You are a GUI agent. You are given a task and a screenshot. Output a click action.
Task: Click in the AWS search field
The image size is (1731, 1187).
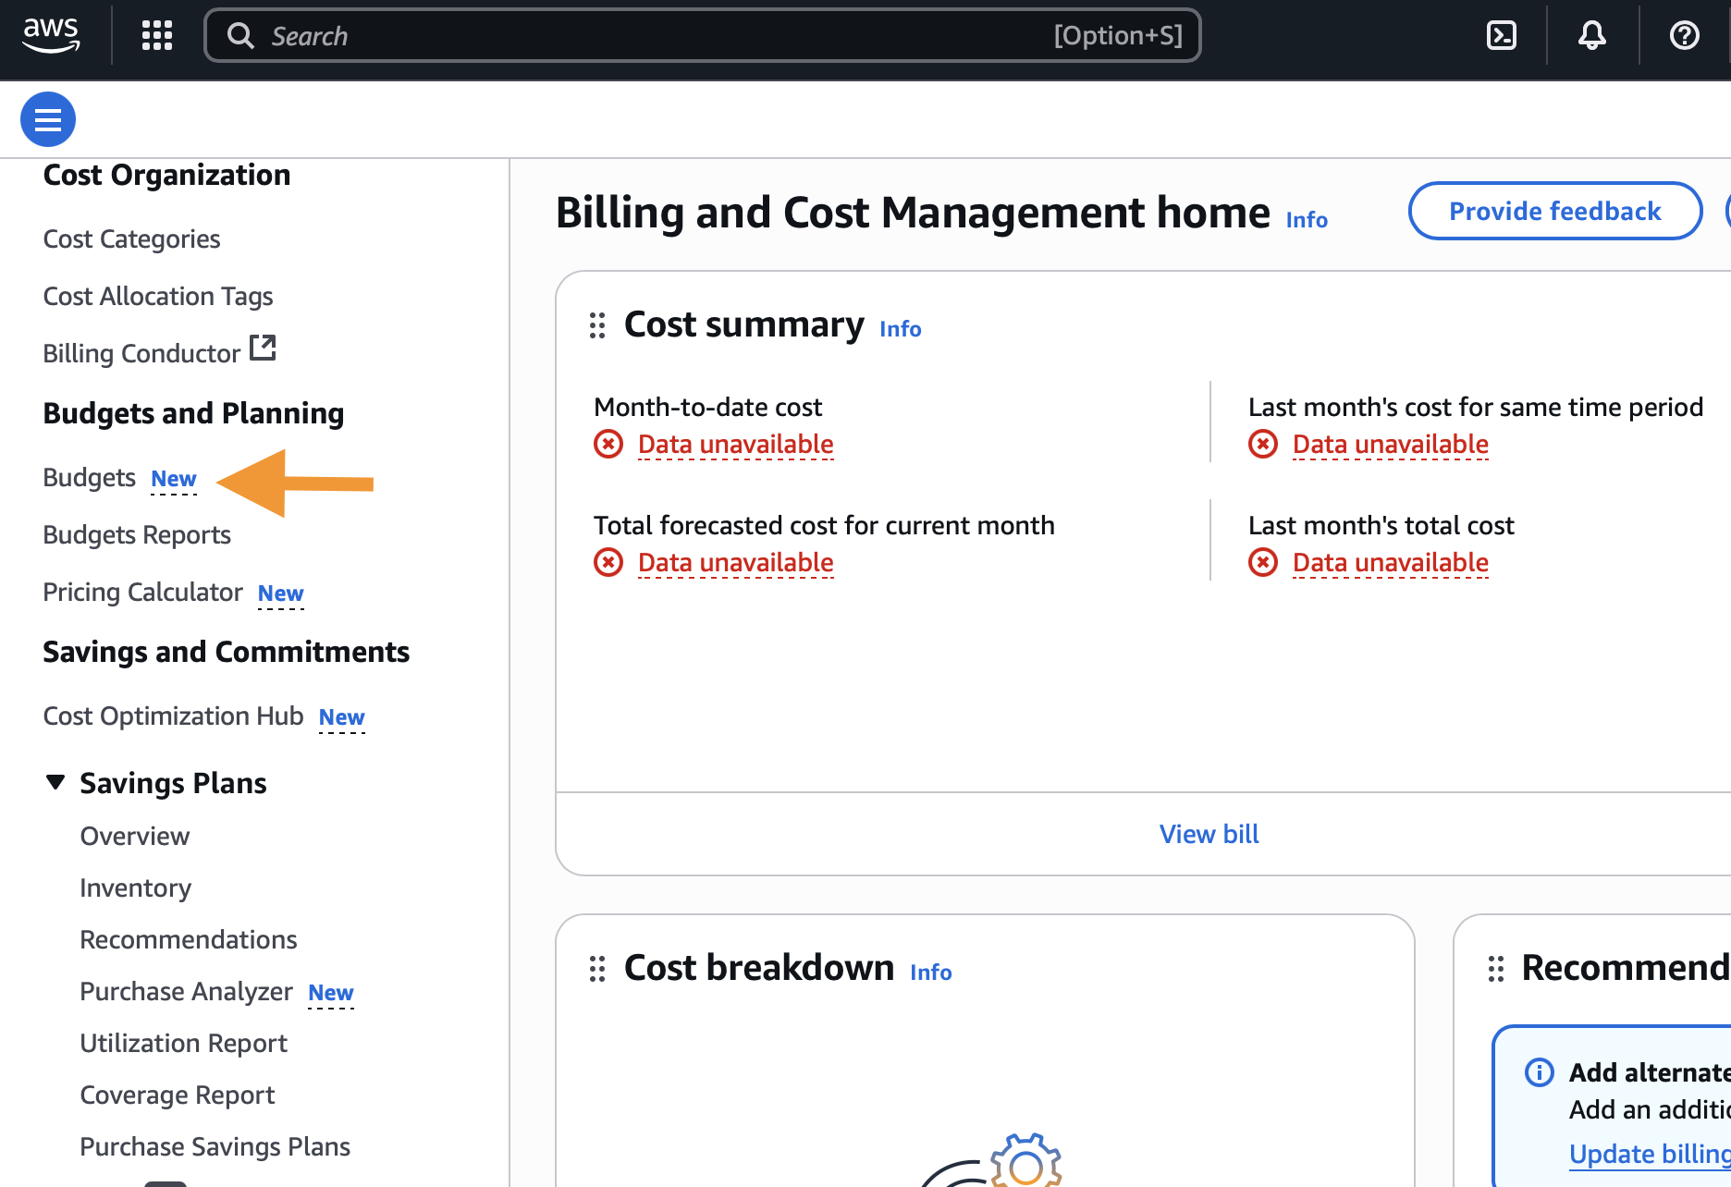pyautogui.click(x=647, y=35)
